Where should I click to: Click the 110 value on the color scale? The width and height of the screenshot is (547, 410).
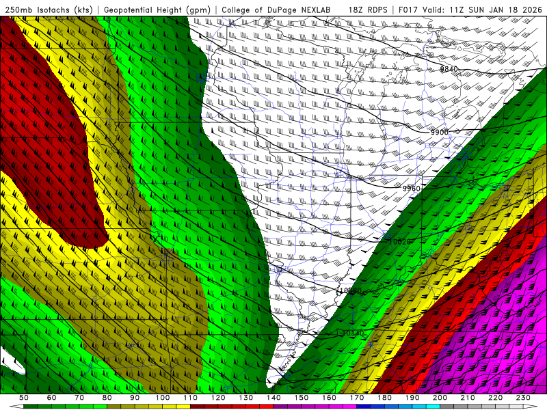click(x=191, y=398)
